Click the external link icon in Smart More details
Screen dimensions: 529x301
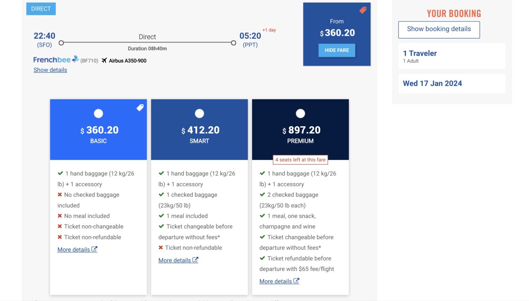click(195, 260)
